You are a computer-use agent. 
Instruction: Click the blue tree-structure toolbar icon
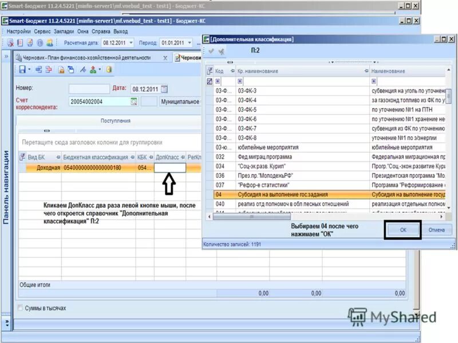38,69
